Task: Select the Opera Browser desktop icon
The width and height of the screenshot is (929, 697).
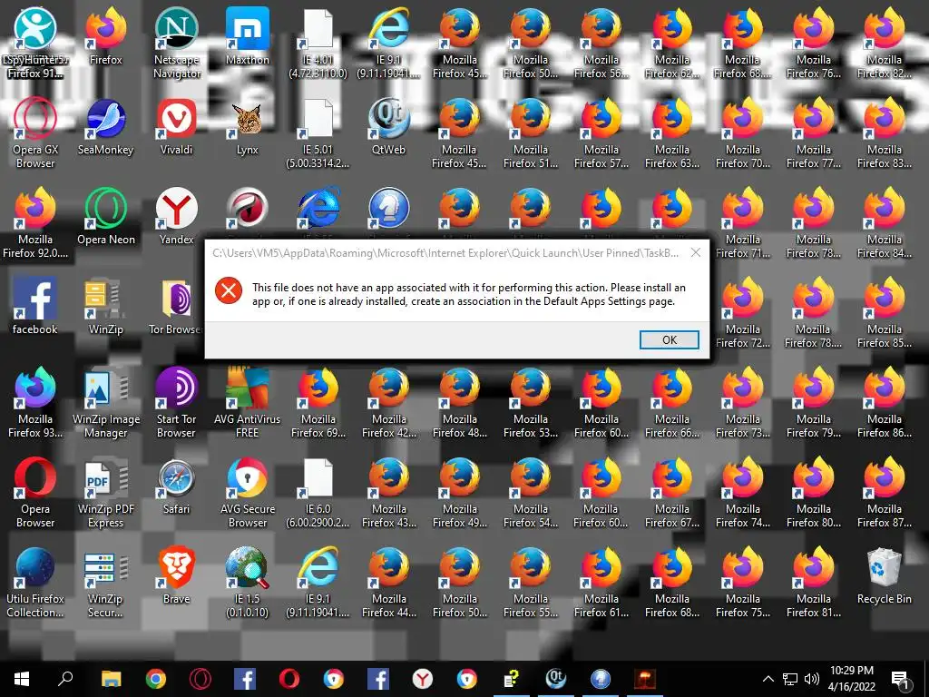Action: click(35, 493)
